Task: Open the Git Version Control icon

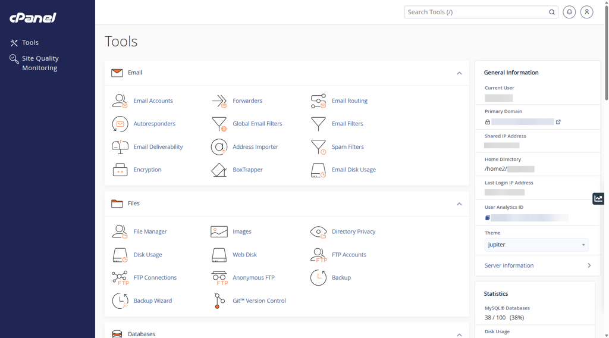Action: (x=219, y=301)
